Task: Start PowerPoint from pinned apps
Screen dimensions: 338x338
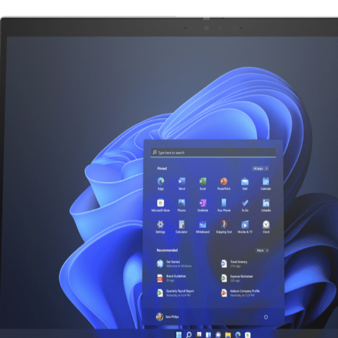Action: pyautogui.click(x=224, y=184)
